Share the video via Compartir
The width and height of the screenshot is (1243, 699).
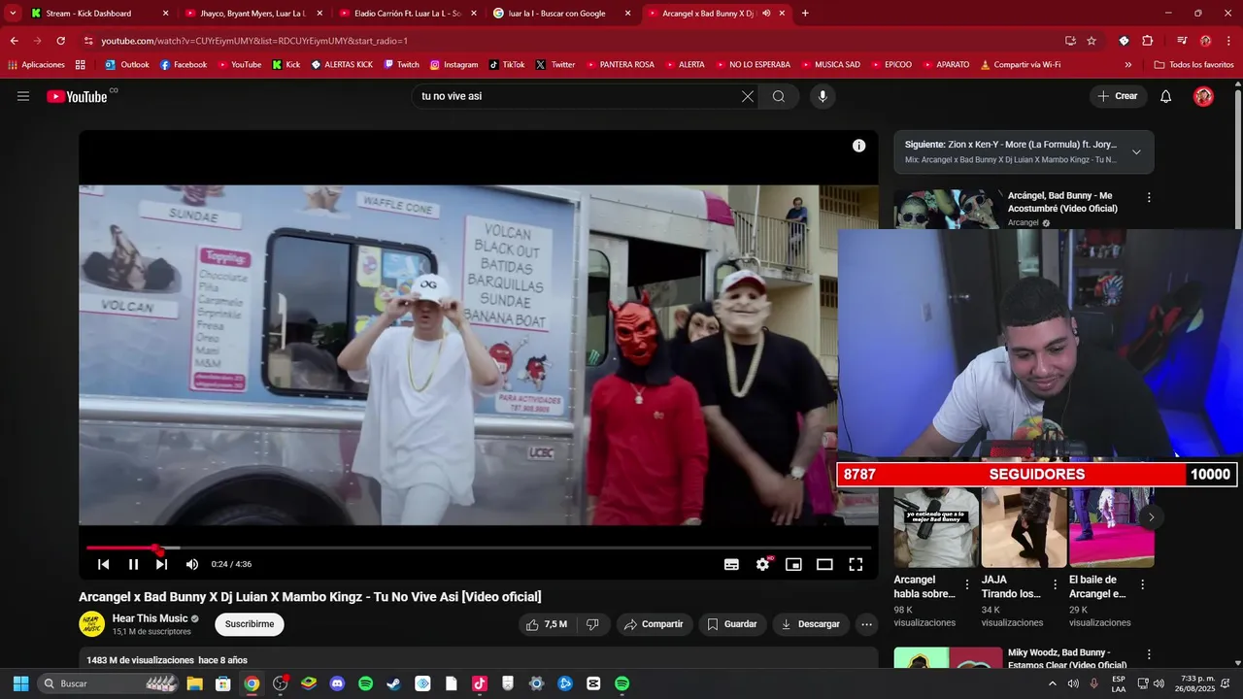(655, 624)
